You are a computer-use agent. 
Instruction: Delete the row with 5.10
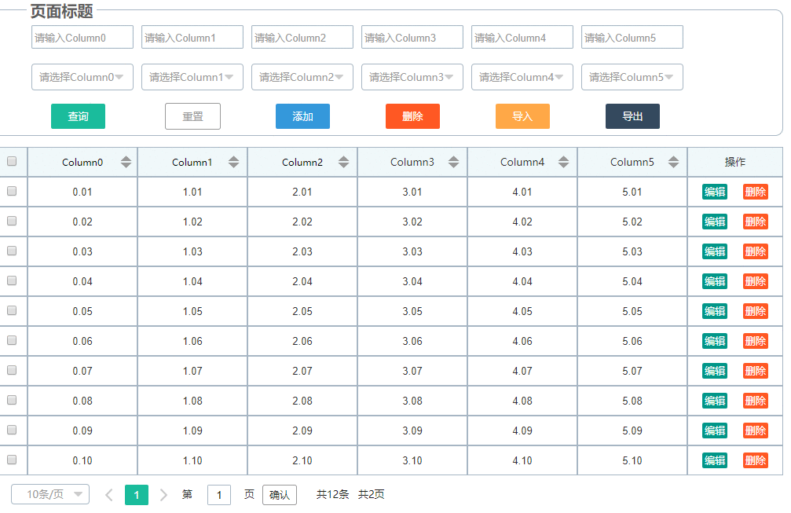coord(756,460)
